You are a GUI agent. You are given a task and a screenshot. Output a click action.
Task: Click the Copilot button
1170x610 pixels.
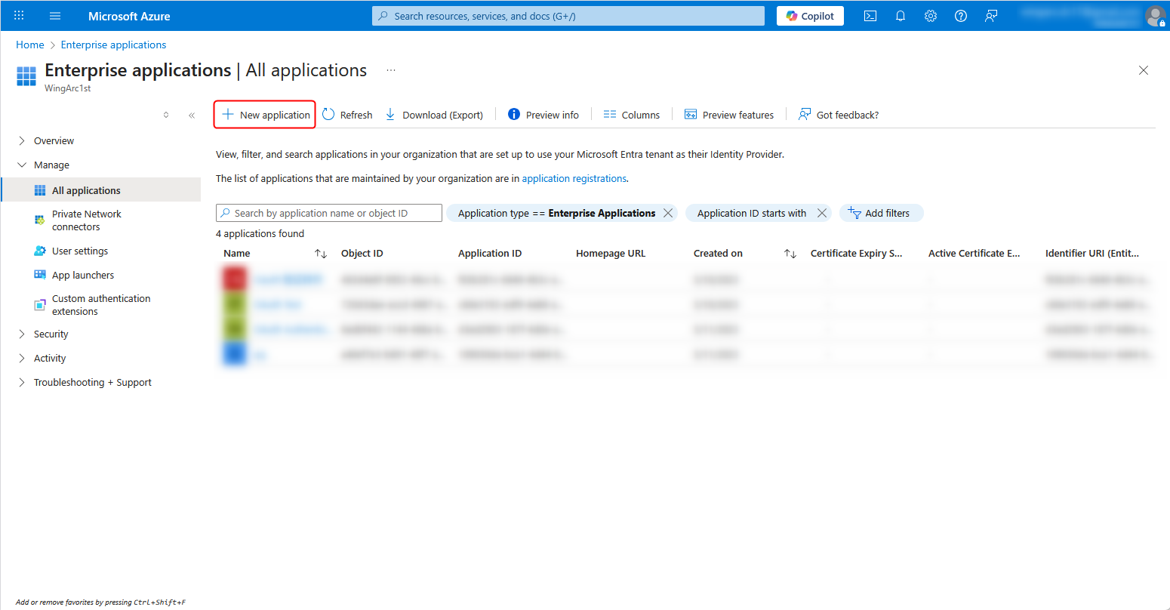810,16
